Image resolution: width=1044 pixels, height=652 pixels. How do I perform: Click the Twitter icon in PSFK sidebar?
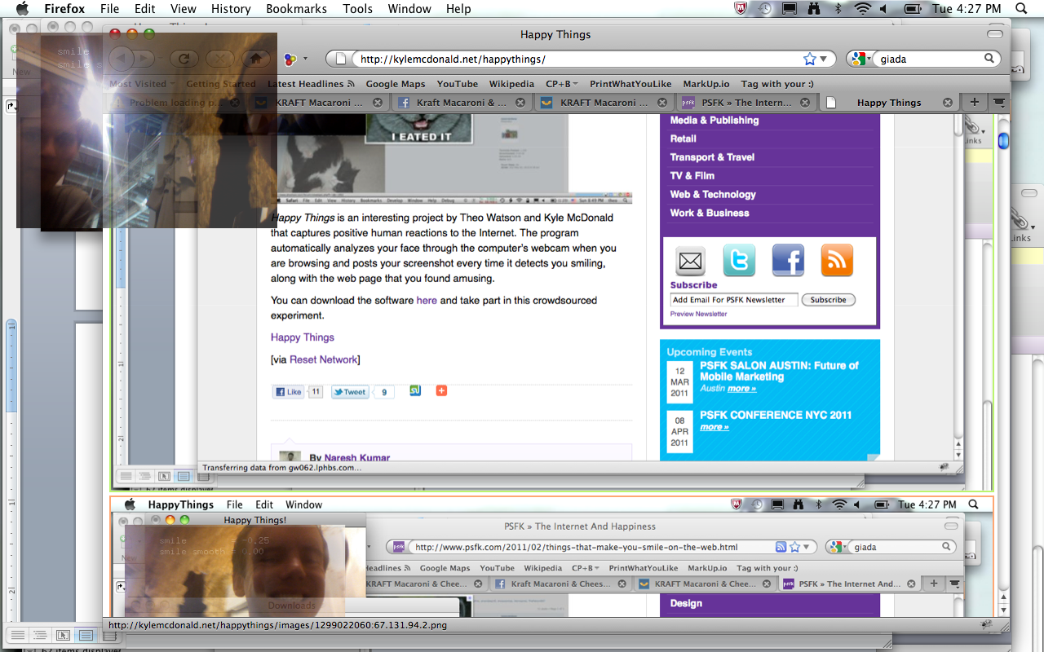(x=739, y=261)
